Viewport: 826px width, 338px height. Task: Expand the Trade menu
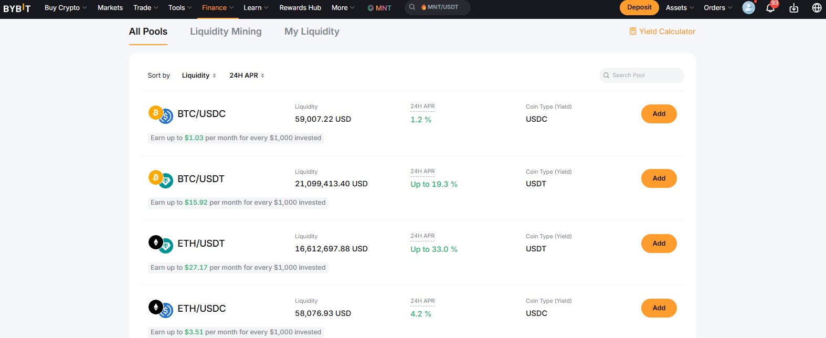pyautogui.click(x=146, y=8)
